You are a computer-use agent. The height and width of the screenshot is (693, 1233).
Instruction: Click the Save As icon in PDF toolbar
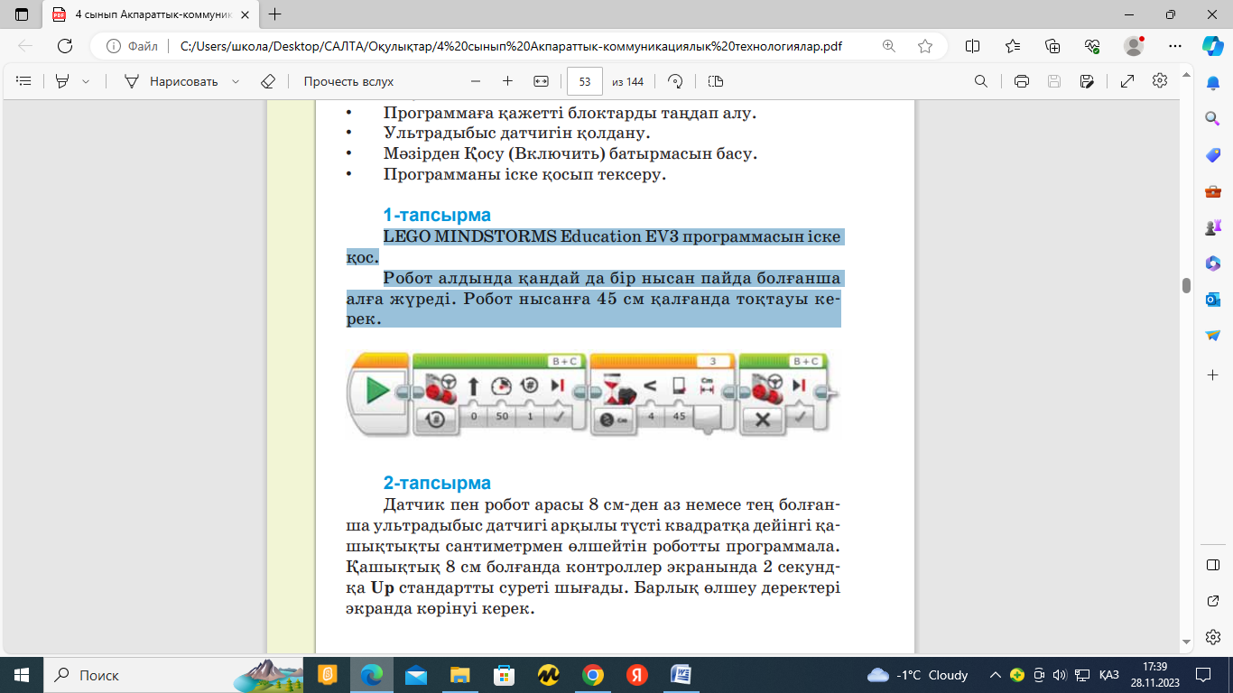[x=1088, y=81]
